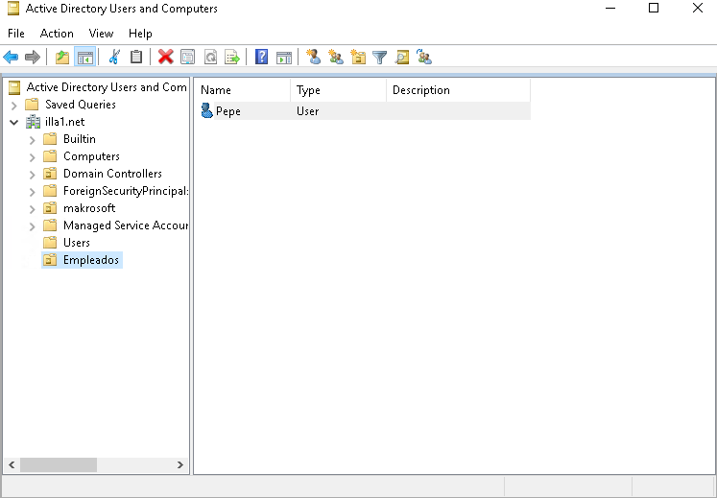Select the illa1.net domain

(65, 122)
